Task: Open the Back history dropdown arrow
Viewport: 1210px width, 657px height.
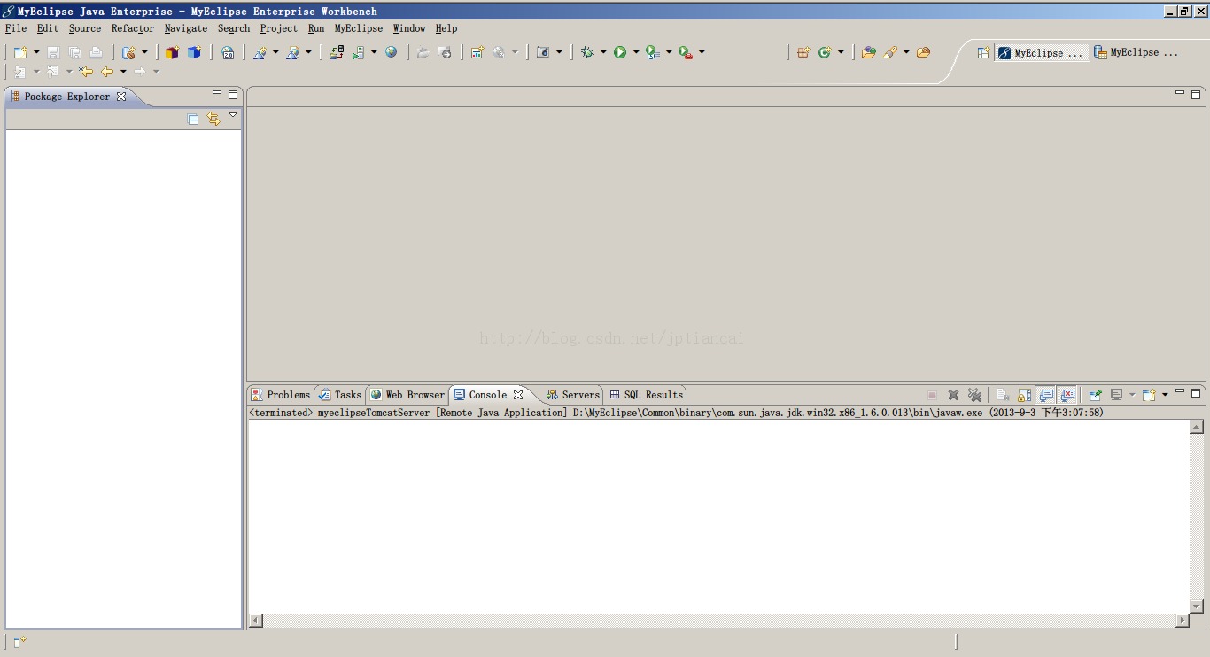Action: pyautogui.click(x=123, y=72)
